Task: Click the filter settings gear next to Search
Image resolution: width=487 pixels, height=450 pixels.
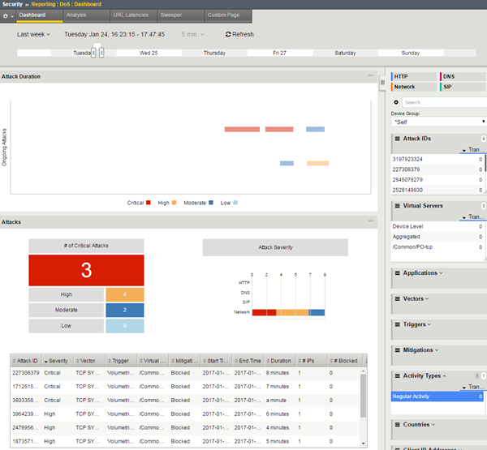Action: (x=396, y=102)
